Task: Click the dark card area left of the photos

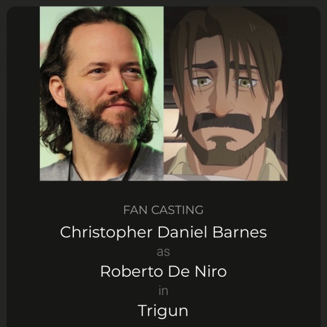Action: point(23,93)
